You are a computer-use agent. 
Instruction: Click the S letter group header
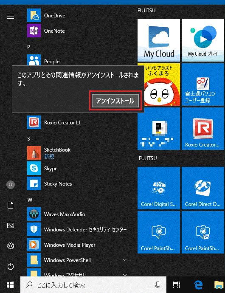tap(28, 139)
